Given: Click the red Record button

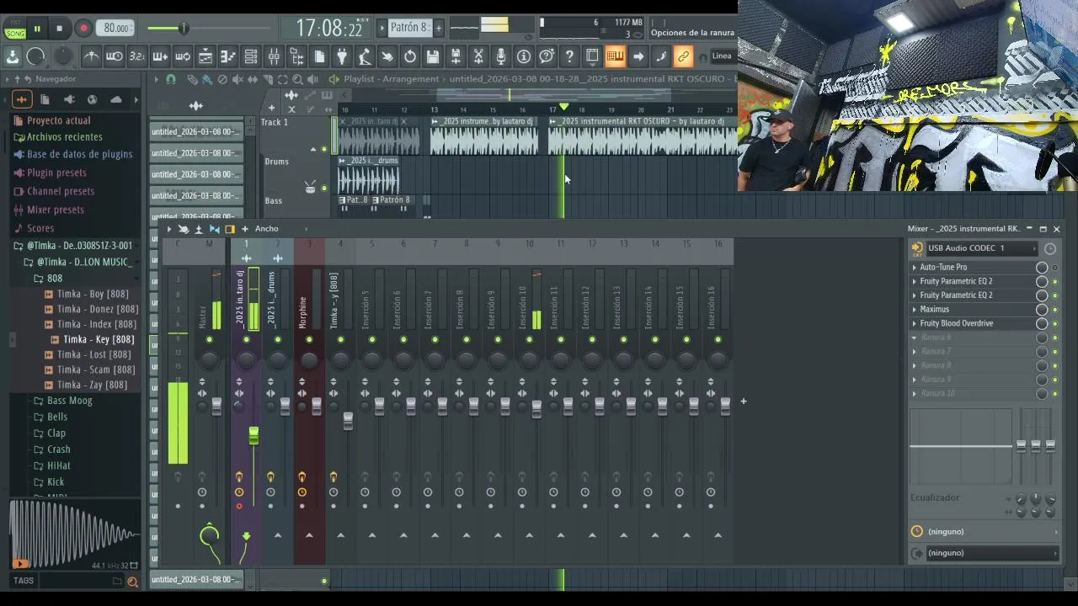Looking at the screenshot, I should coord(83,29).
